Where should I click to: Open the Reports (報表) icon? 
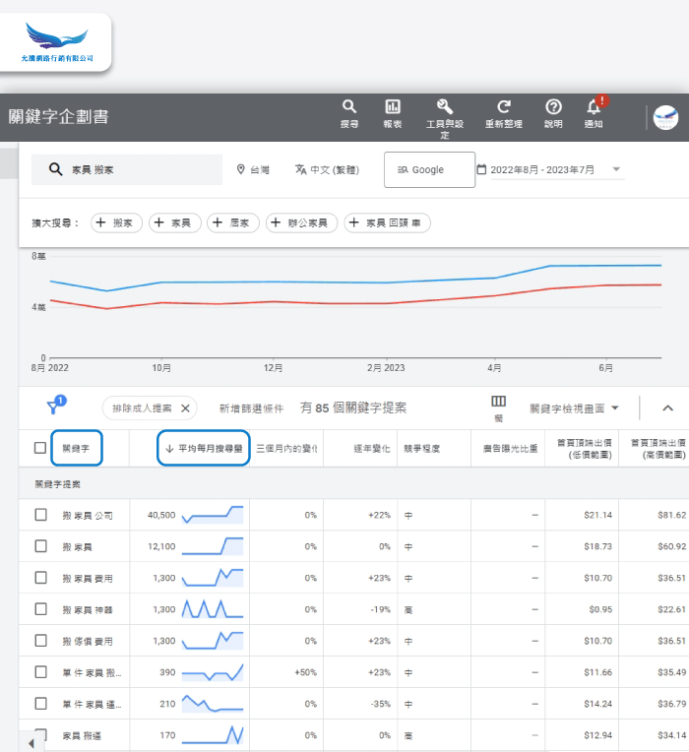pyautogui.click(x=393, y=107)
